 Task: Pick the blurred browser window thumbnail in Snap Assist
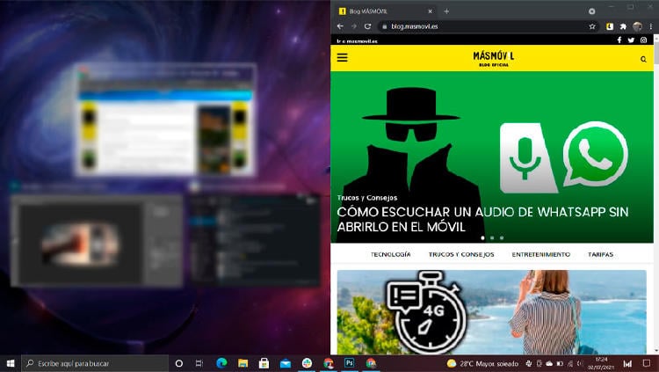coord(165,120)
